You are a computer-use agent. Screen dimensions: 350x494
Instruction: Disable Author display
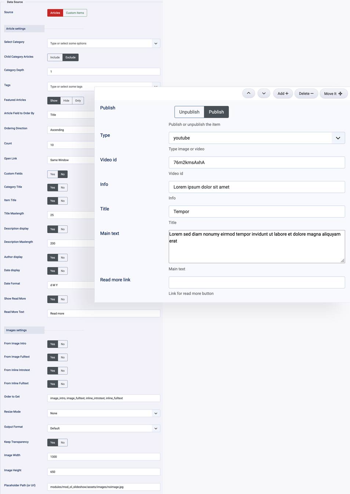63,257
